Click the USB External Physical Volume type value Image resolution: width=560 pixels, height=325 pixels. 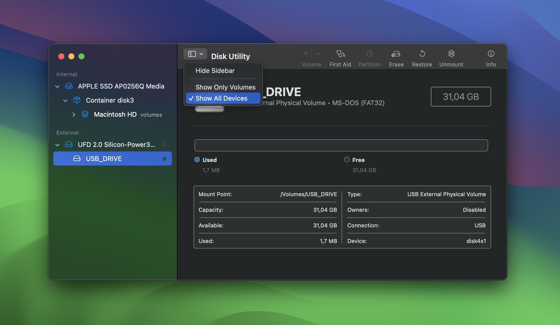447,194
